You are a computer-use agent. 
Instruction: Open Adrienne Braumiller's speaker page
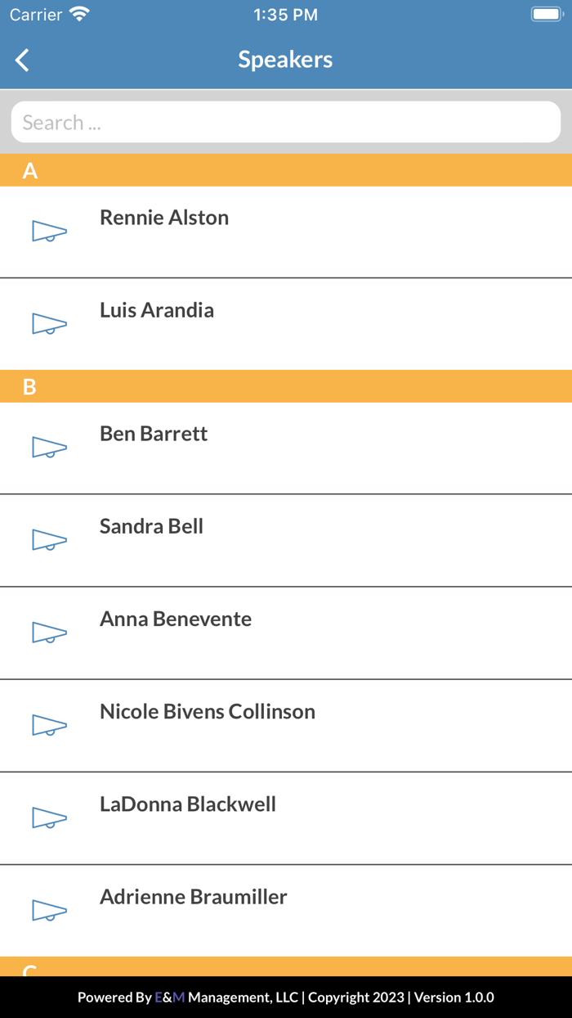pyautogui.click(x=194, y=896)
